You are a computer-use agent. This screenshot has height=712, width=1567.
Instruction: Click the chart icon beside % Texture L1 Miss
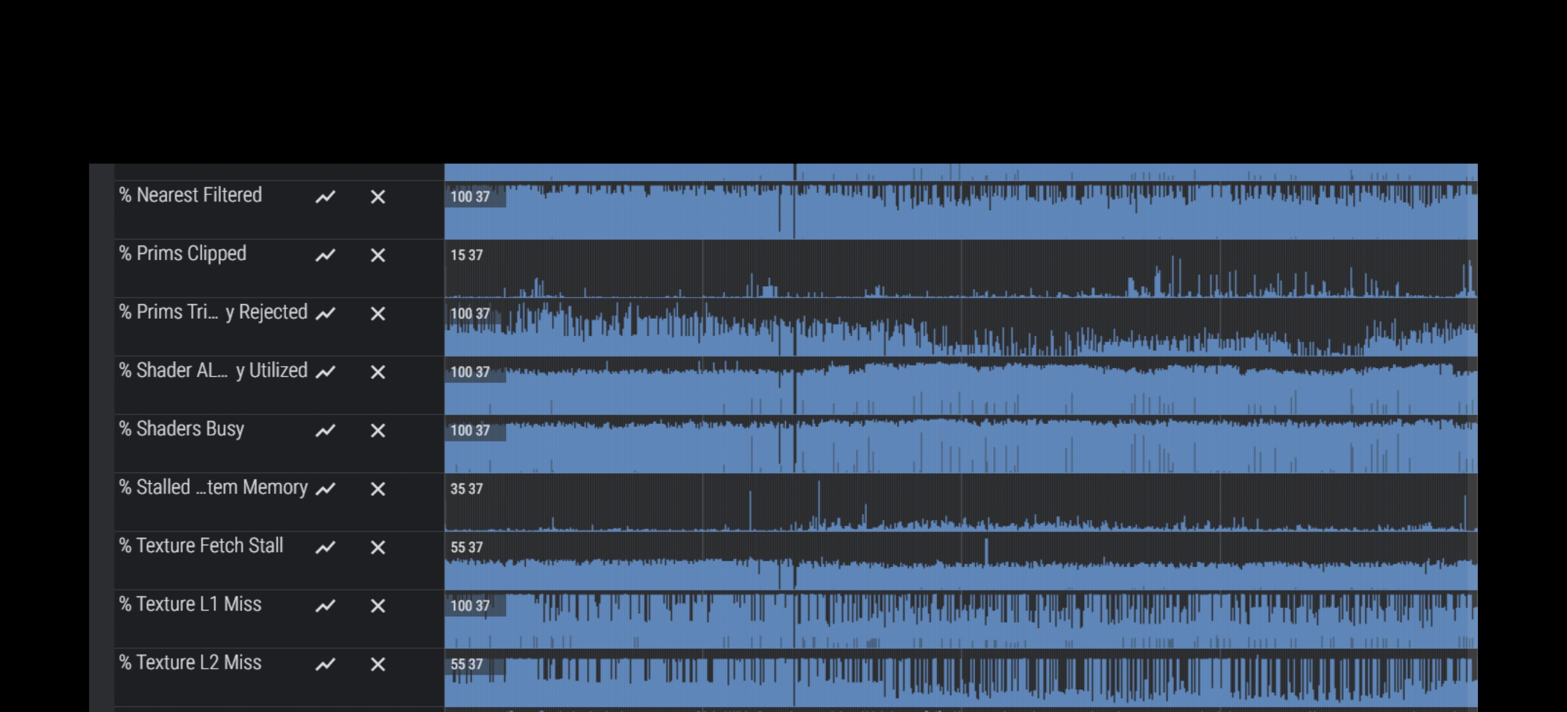325,606
